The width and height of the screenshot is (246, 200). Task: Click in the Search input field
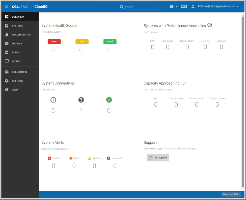click(144, 7)
